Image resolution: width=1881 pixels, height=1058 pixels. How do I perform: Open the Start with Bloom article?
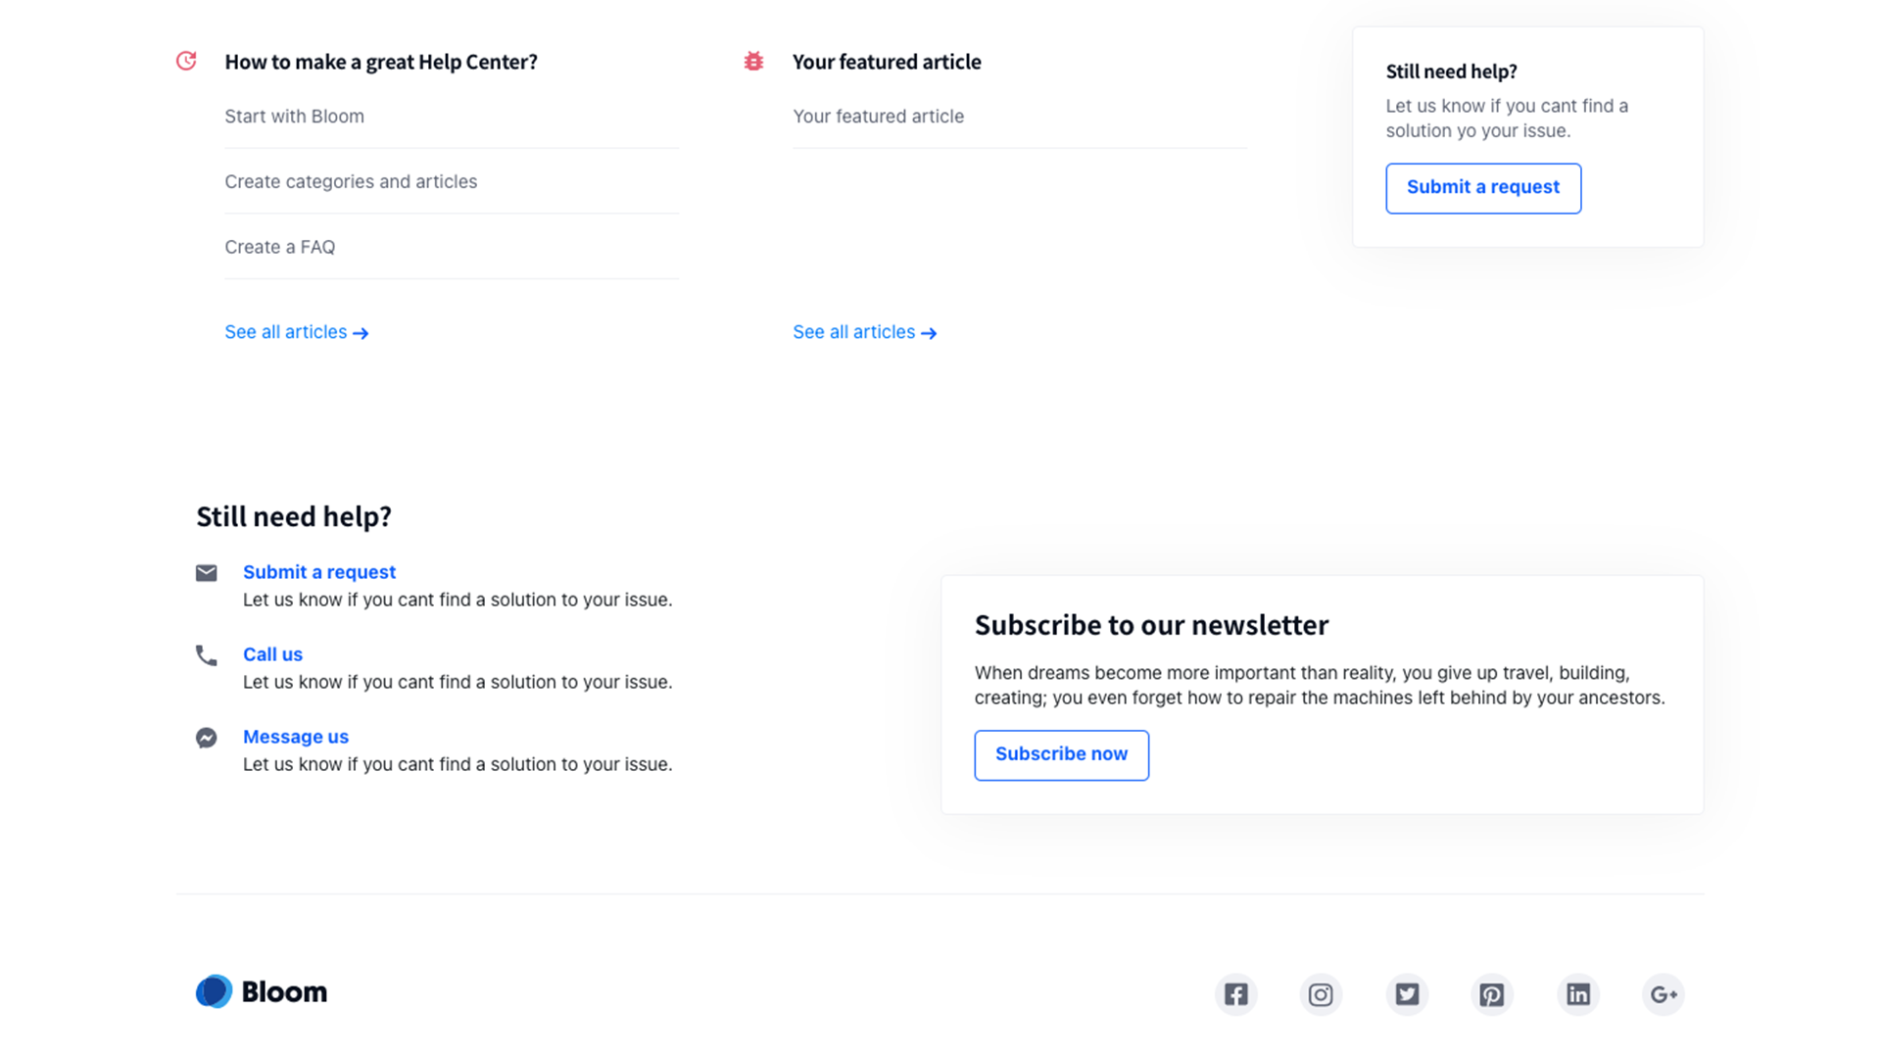tap(294, 117)
